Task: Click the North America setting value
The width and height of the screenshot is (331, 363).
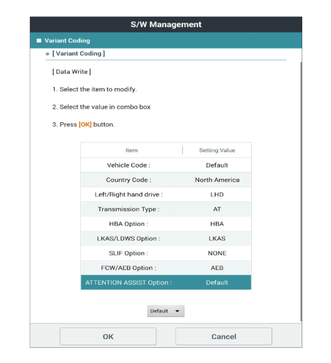Action: tap(217, 180)
